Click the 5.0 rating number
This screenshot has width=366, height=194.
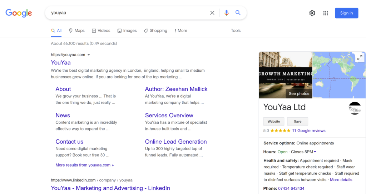[x=266, y=131]
